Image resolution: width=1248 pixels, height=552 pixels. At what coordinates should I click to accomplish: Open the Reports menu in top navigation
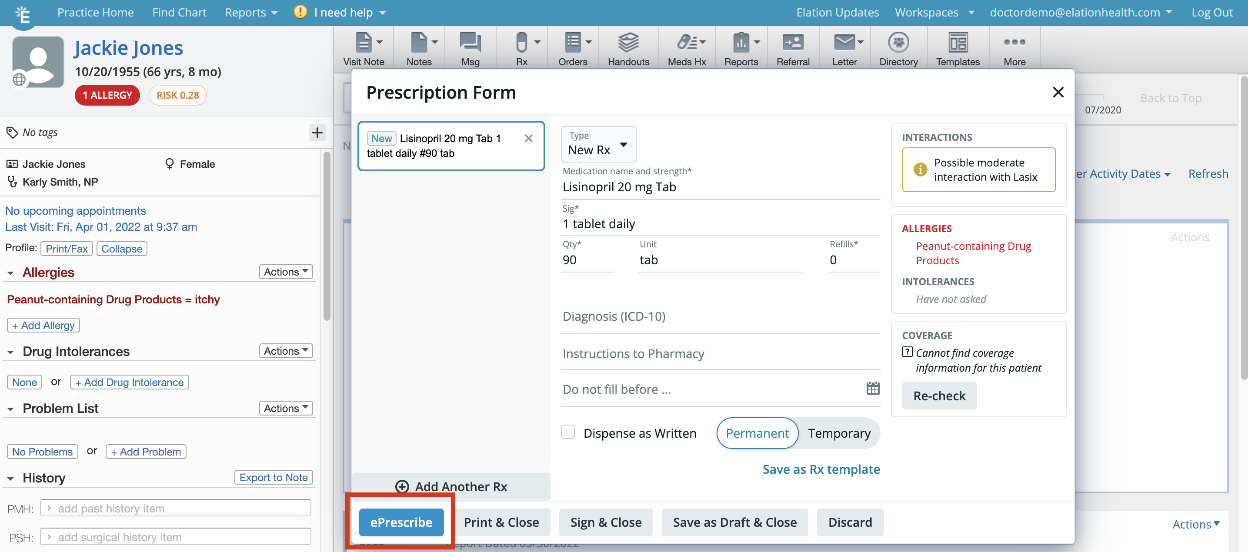[251, 13]
